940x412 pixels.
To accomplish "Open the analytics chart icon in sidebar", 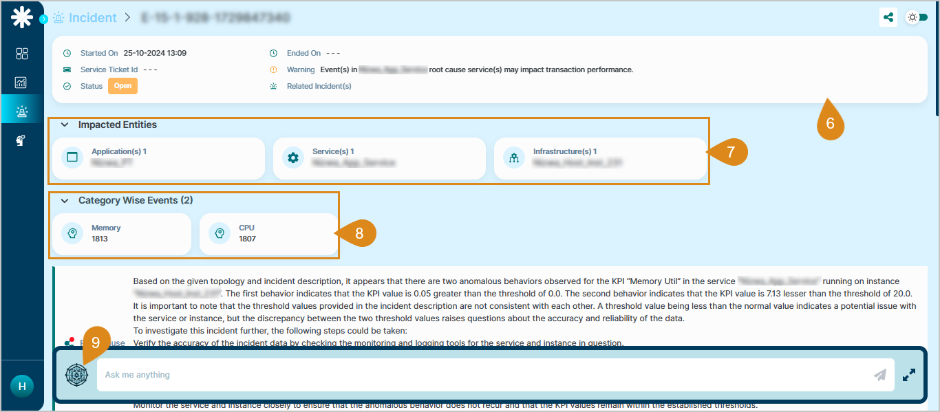I will 21,83.
